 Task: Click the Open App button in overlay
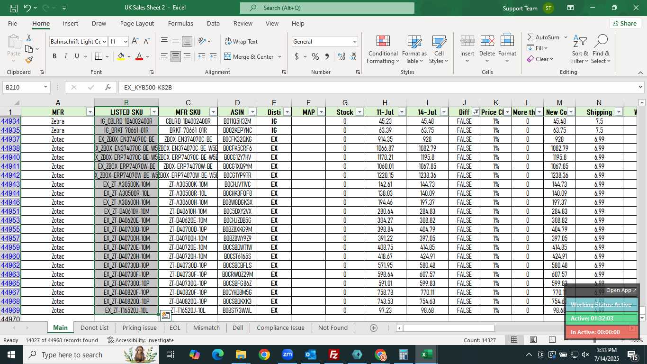(621, 290)
